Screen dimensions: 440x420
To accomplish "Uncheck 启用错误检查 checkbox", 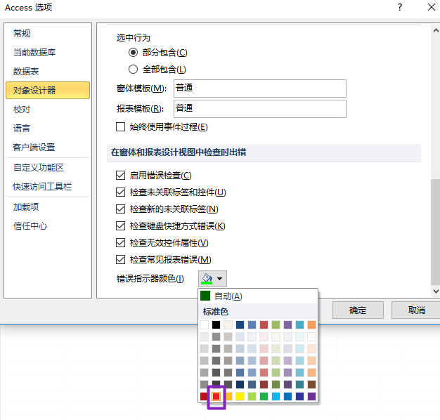I will (x=121, y=176).
